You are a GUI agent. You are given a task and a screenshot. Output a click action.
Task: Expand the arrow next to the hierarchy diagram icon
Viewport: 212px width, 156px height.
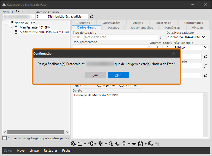pyautogui.click(x=95, y=144)
